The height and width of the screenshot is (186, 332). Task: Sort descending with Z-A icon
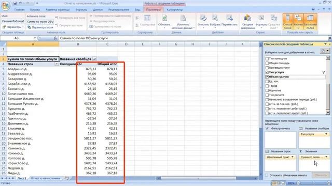click(x=137, y=25)
